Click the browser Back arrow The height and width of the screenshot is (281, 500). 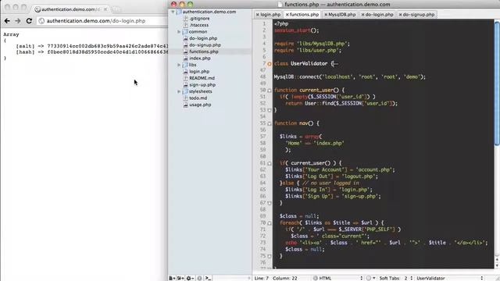click(7, 21)
